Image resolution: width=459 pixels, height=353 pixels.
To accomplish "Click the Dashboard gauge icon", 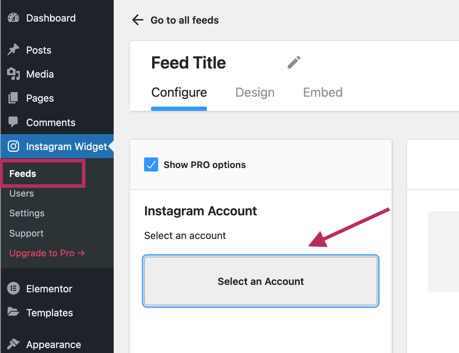I will [x=13, y=18].
